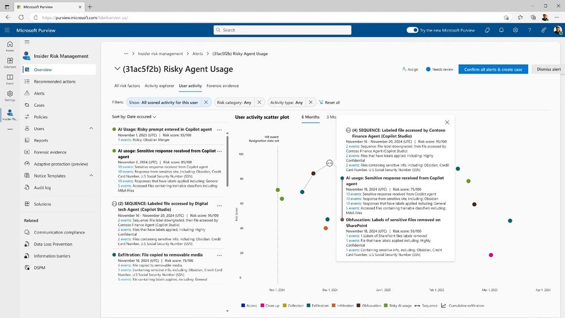Open the help question mark icon

pyautogui.click(x=529, y=30)
